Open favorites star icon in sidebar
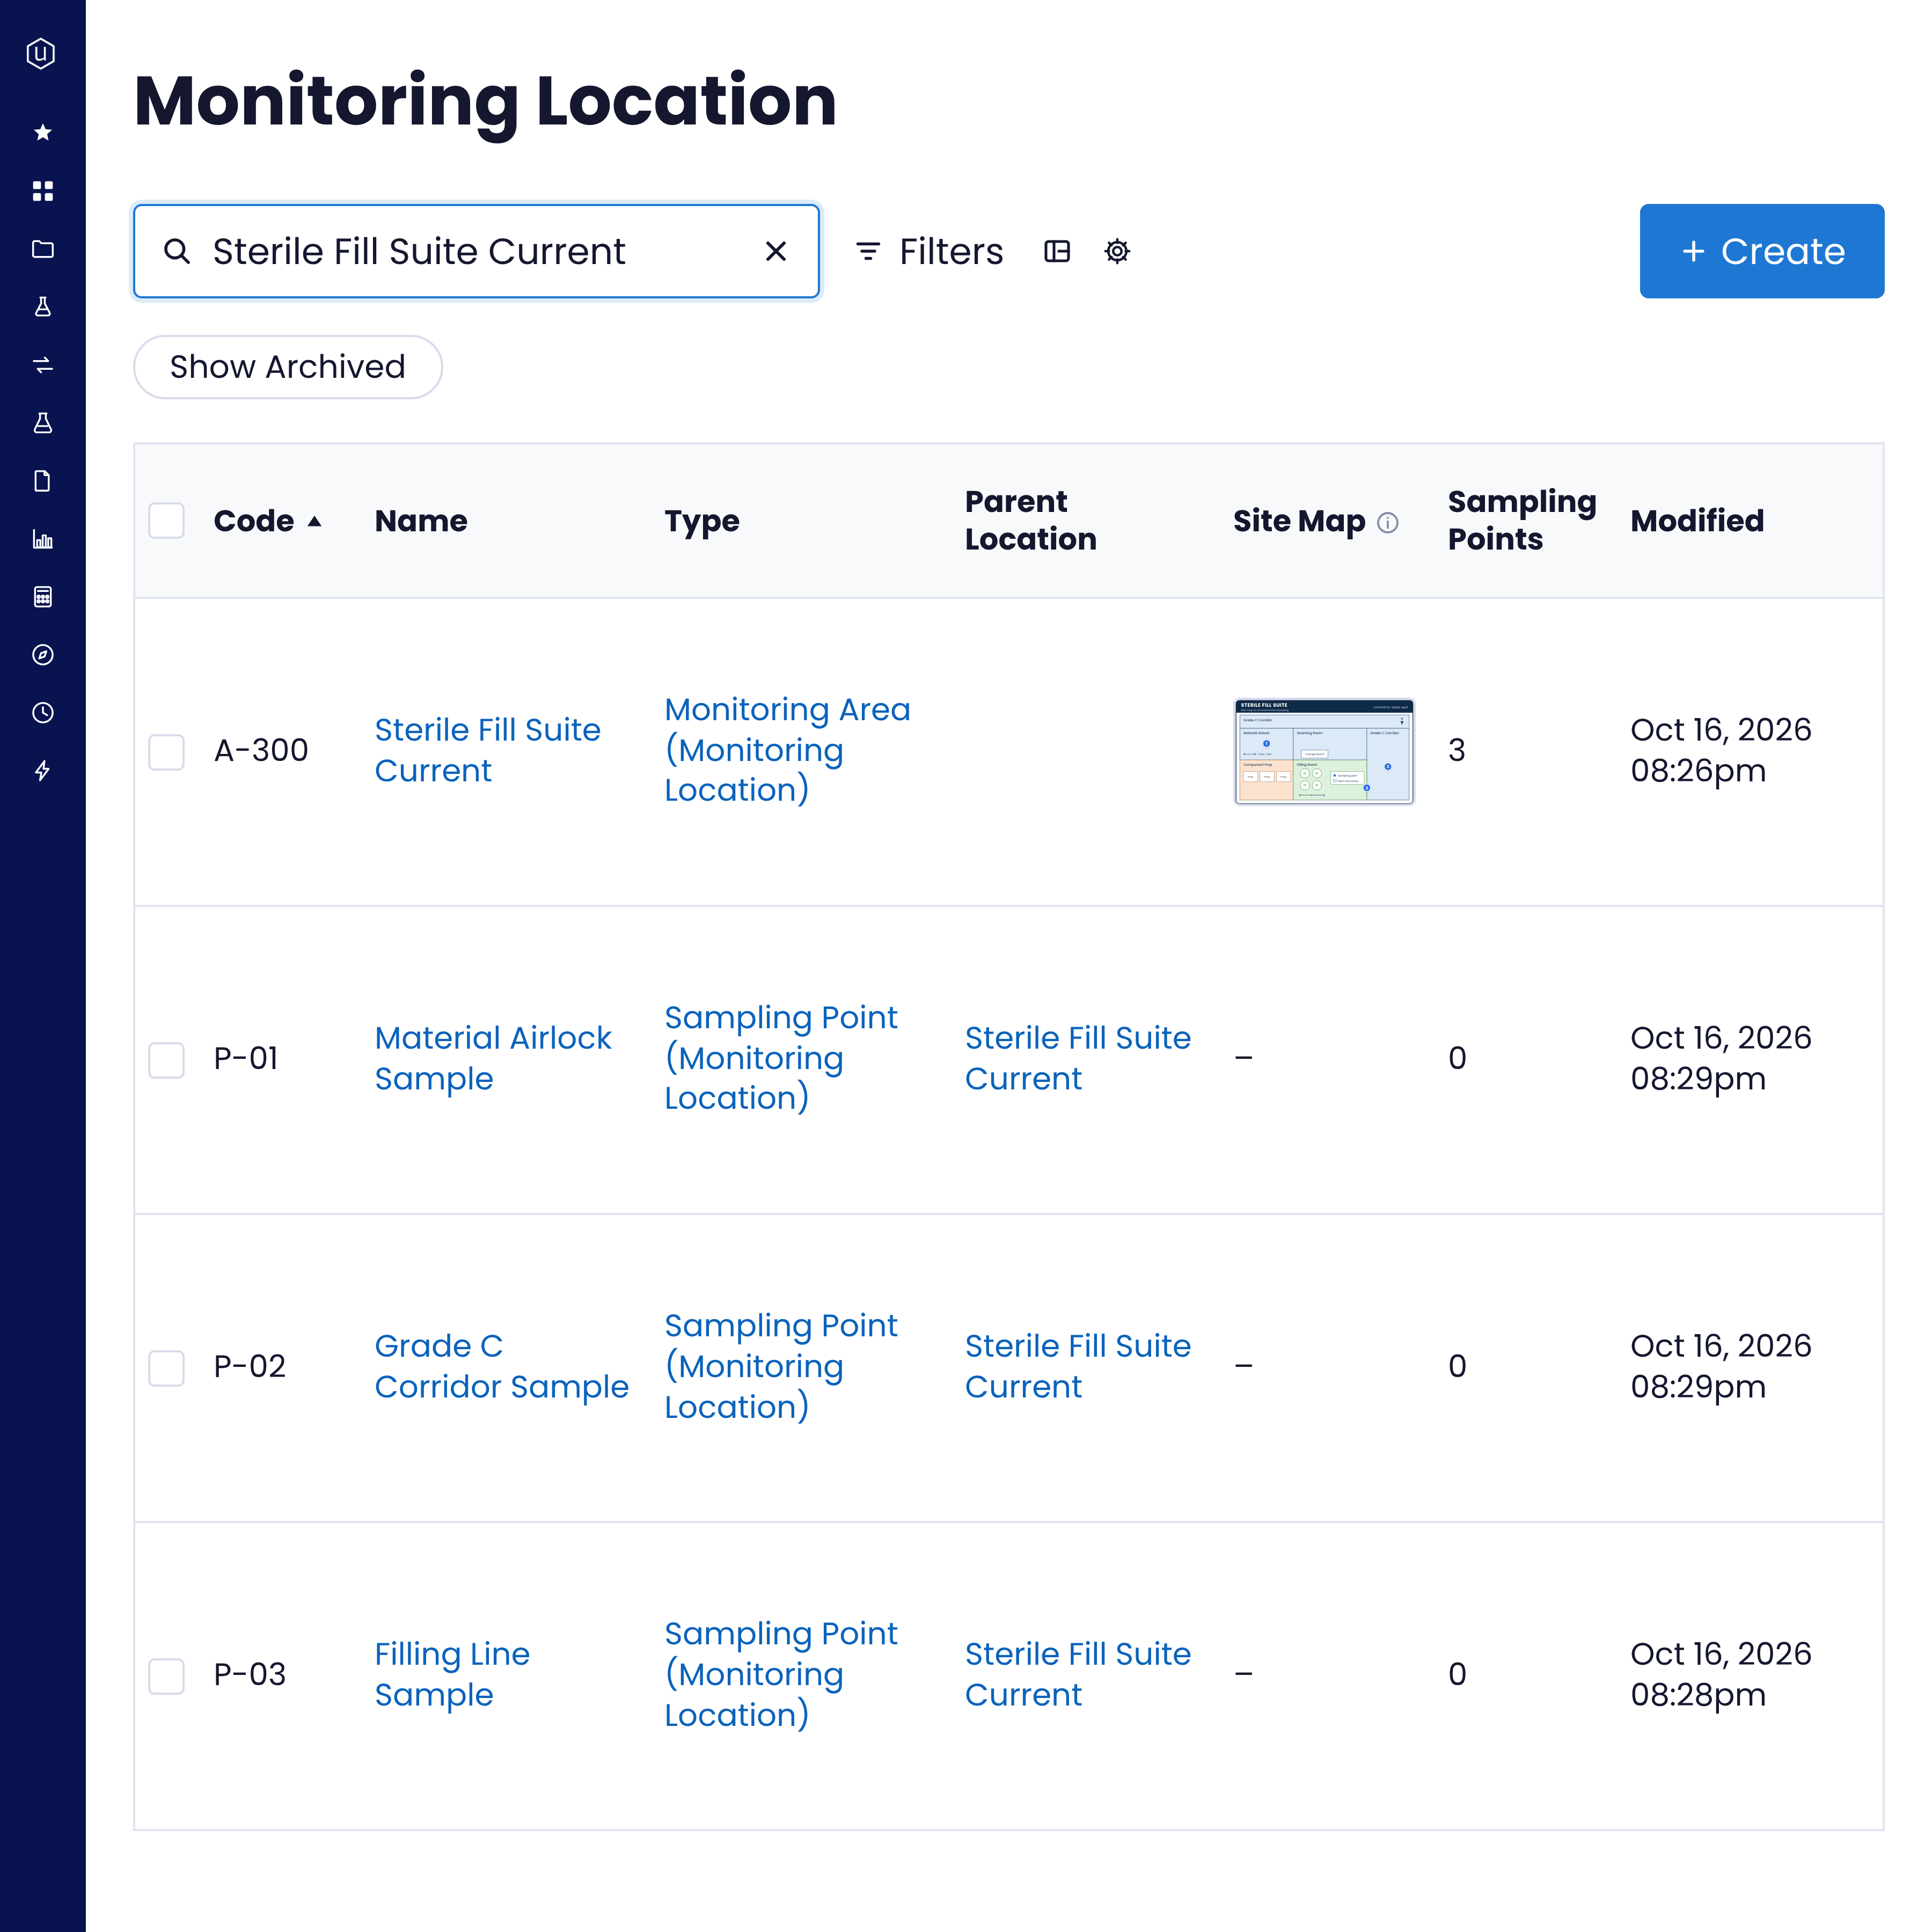The height and width of the screenshot is (1932, 1932). click(42, 132)
